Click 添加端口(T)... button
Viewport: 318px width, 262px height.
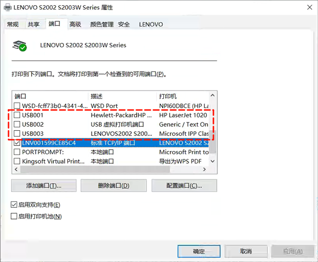click(44, 186)
